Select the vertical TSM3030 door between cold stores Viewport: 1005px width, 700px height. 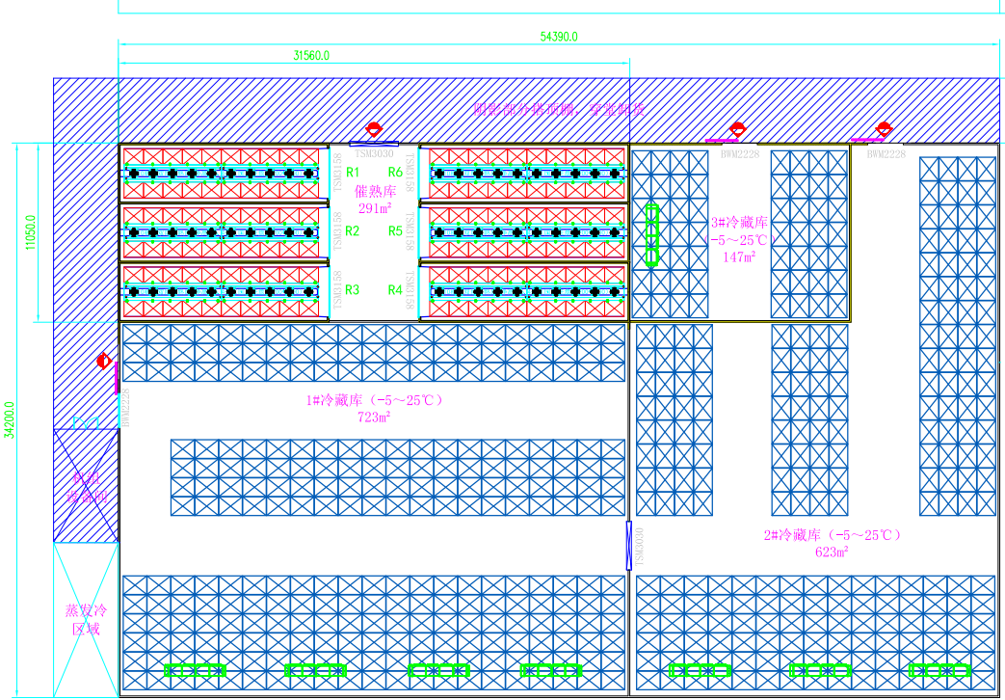click(x=629, y=545)
